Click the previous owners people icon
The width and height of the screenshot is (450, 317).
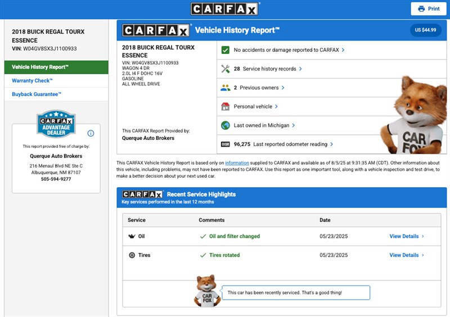(x=226, y=88)
